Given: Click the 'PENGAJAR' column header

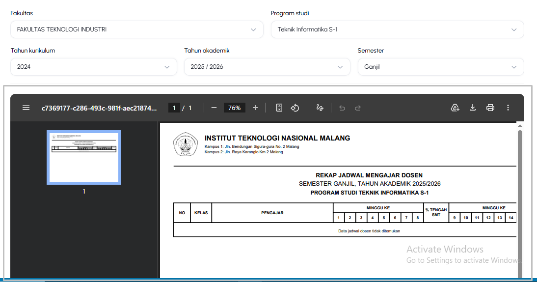Looking at the screenshot, I should [272, 213].
